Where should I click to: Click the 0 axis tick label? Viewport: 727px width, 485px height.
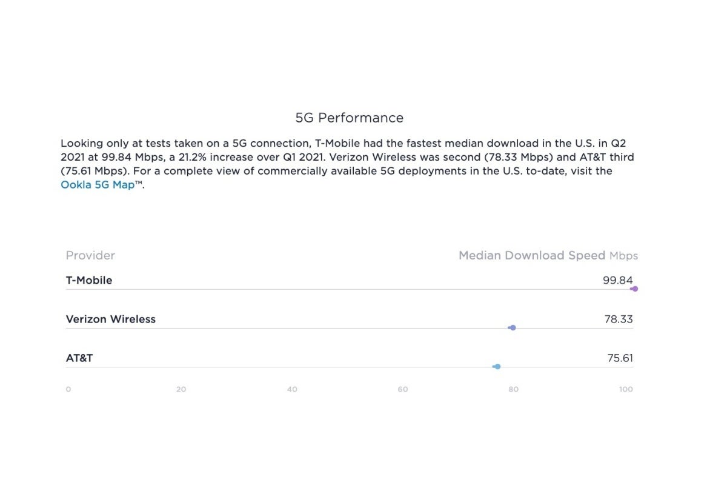pyautogui.click(x=68, y=389)
